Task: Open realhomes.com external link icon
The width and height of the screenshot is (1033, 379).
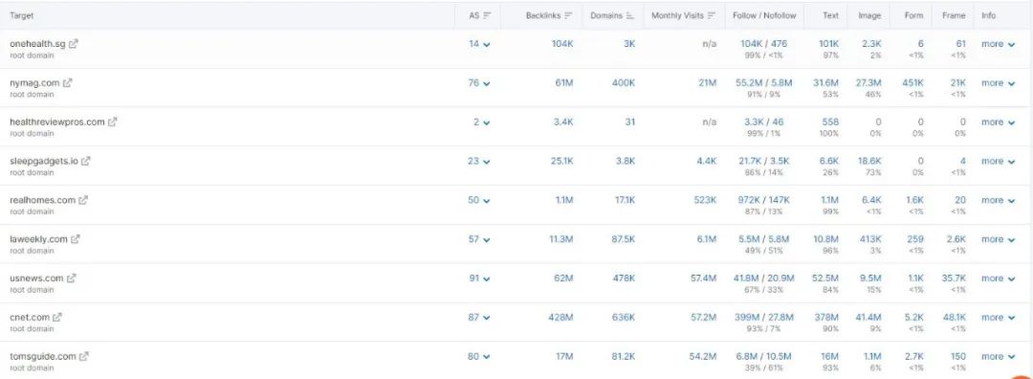Action: coord(83,200)
